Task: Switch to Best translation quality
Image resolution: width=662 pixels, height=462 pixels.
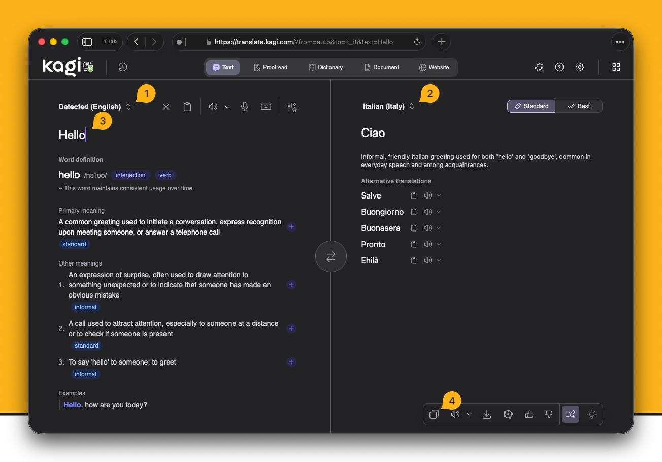Action: (x=579, y=106)
